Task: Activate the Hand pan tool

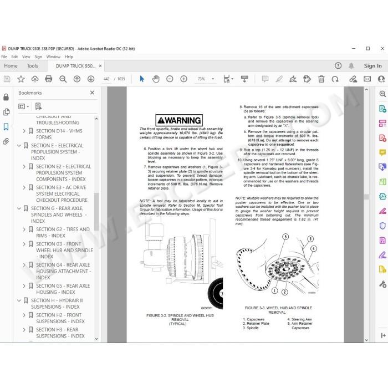Action: click(156, 79)
